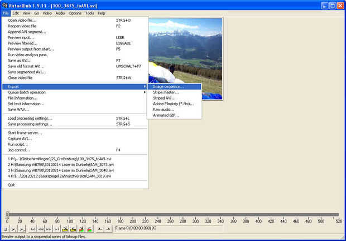Open the Tools menu
The height and width of the screenshot is (241, 346).
[x=90, y=13]
